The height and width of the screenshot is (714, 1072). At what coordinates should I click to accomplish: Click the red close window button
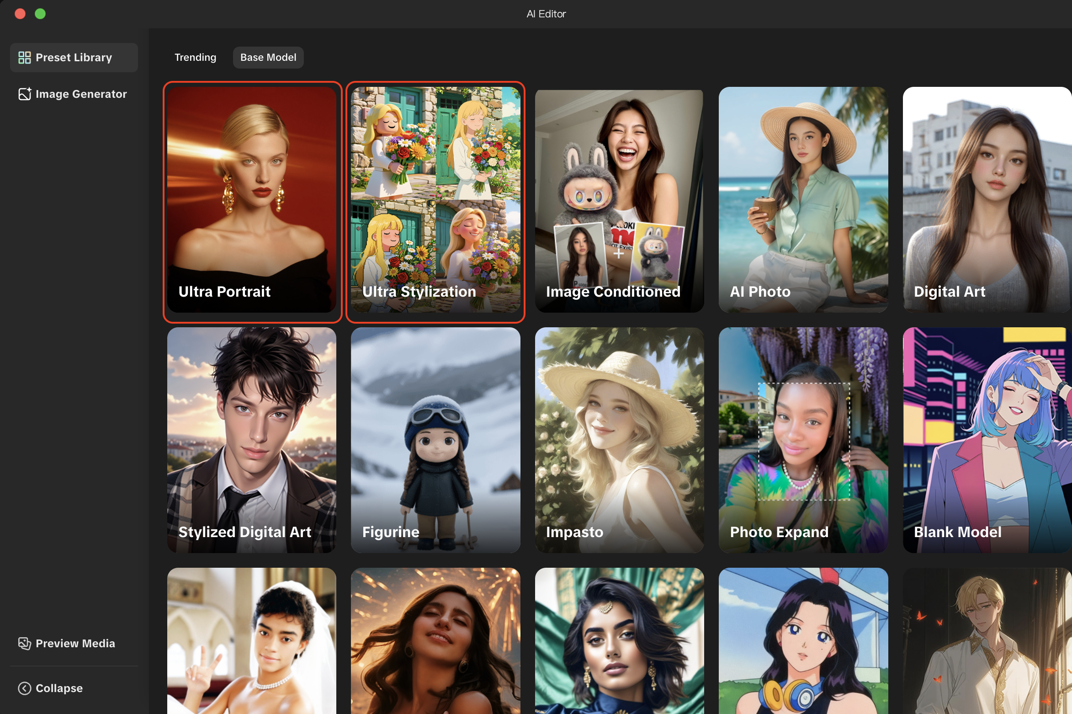click(20, 14)
